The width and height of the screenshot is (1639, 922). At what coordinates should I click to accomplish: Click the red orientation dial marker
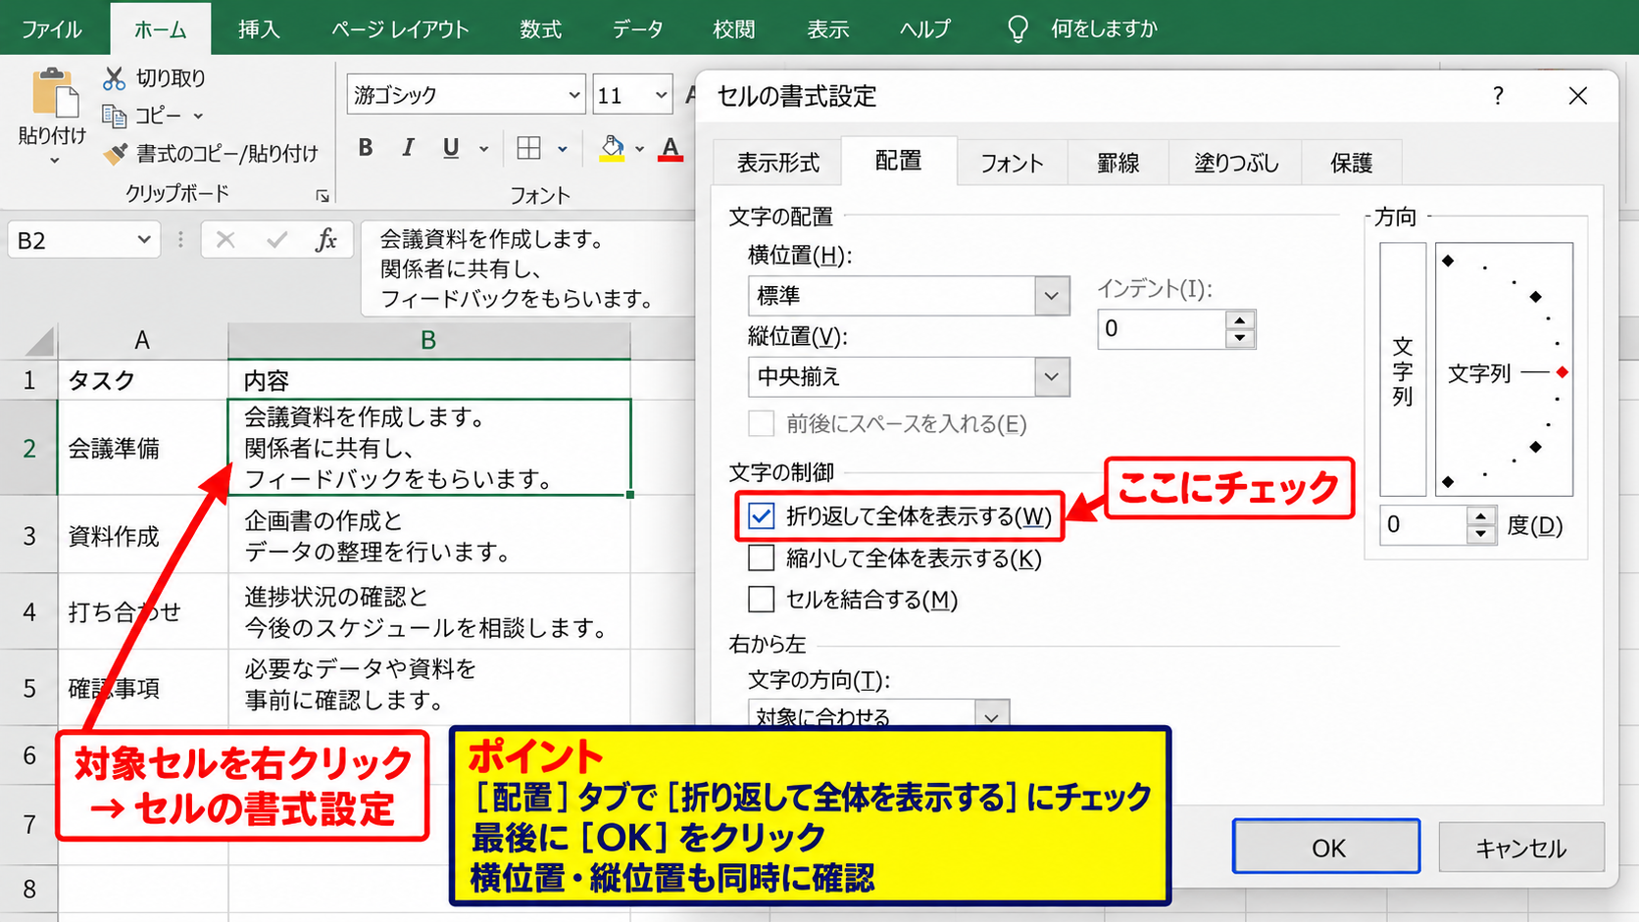pyautogui.click(x=1563, y=372)
